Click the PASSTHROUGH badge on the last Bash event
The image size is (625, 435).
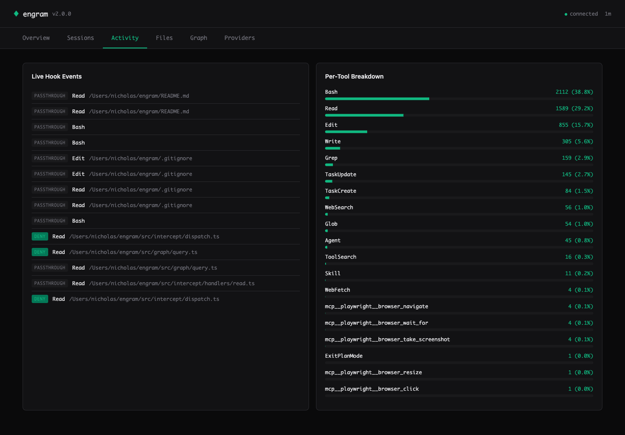49,221
